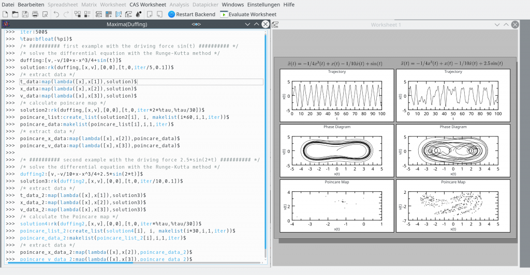Click the Restart Backend button
The width and height of the screenshot is (530, 275).
point(192,14)
